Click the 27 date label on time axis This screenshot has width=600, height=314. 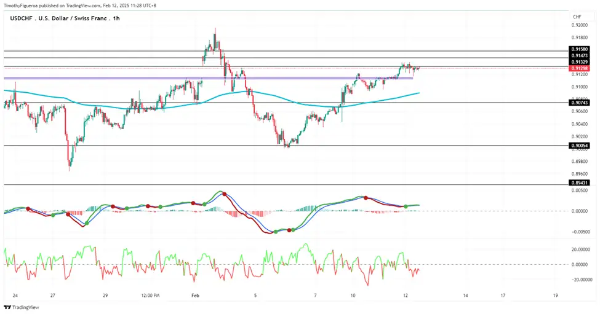tap(53, 296)
